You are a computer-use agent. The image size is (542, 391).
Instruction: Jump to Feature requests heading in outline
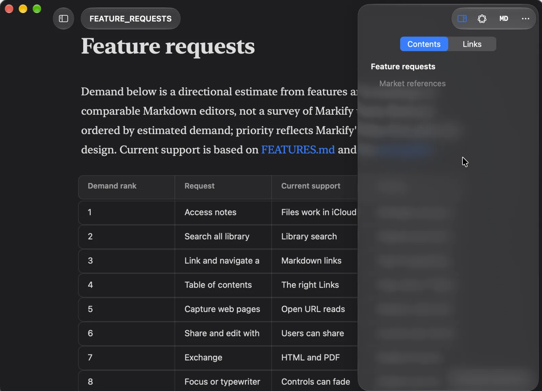point(403,66)
